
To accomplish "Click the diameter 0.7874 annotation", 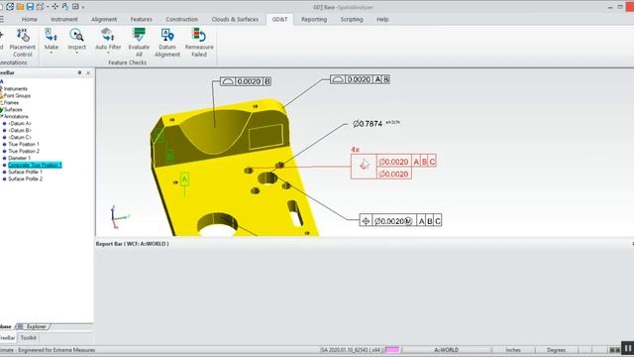I will pos(376,123).
